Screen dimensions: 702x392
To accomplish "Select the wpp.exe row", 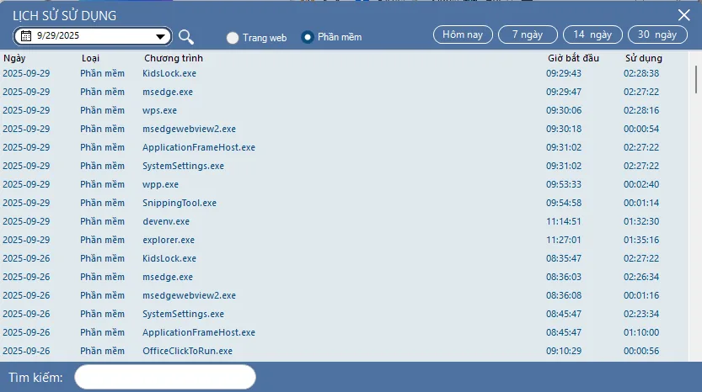I will (344, 184).
